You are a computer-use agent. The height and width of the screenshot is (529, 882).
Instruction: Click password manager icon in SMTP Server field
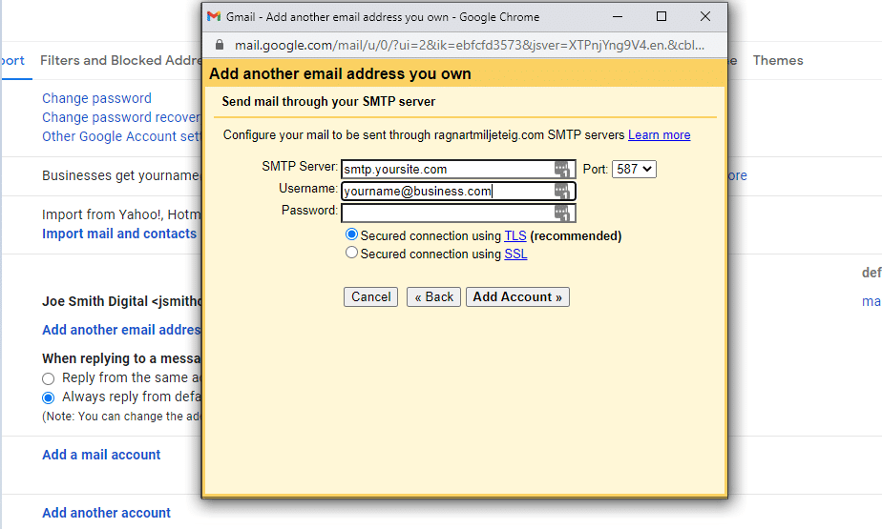coord(564,170)
